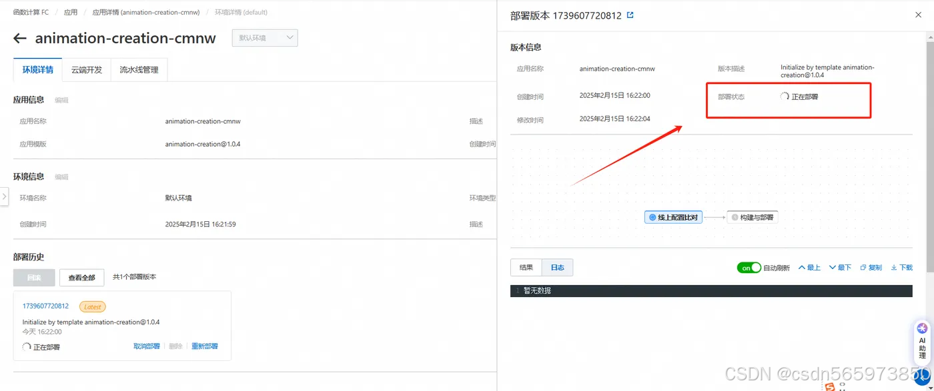Toggle the 自动刷新 auto-refresh switch
Screen dimensions: 934x391
(x=749, y=268)
